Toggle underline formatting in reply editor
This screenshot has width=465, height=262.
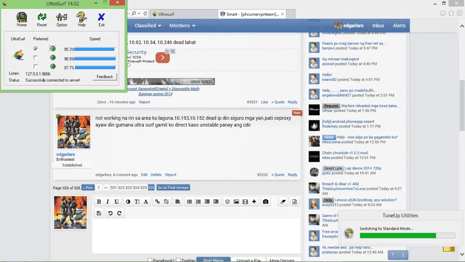tap(116, 201)
